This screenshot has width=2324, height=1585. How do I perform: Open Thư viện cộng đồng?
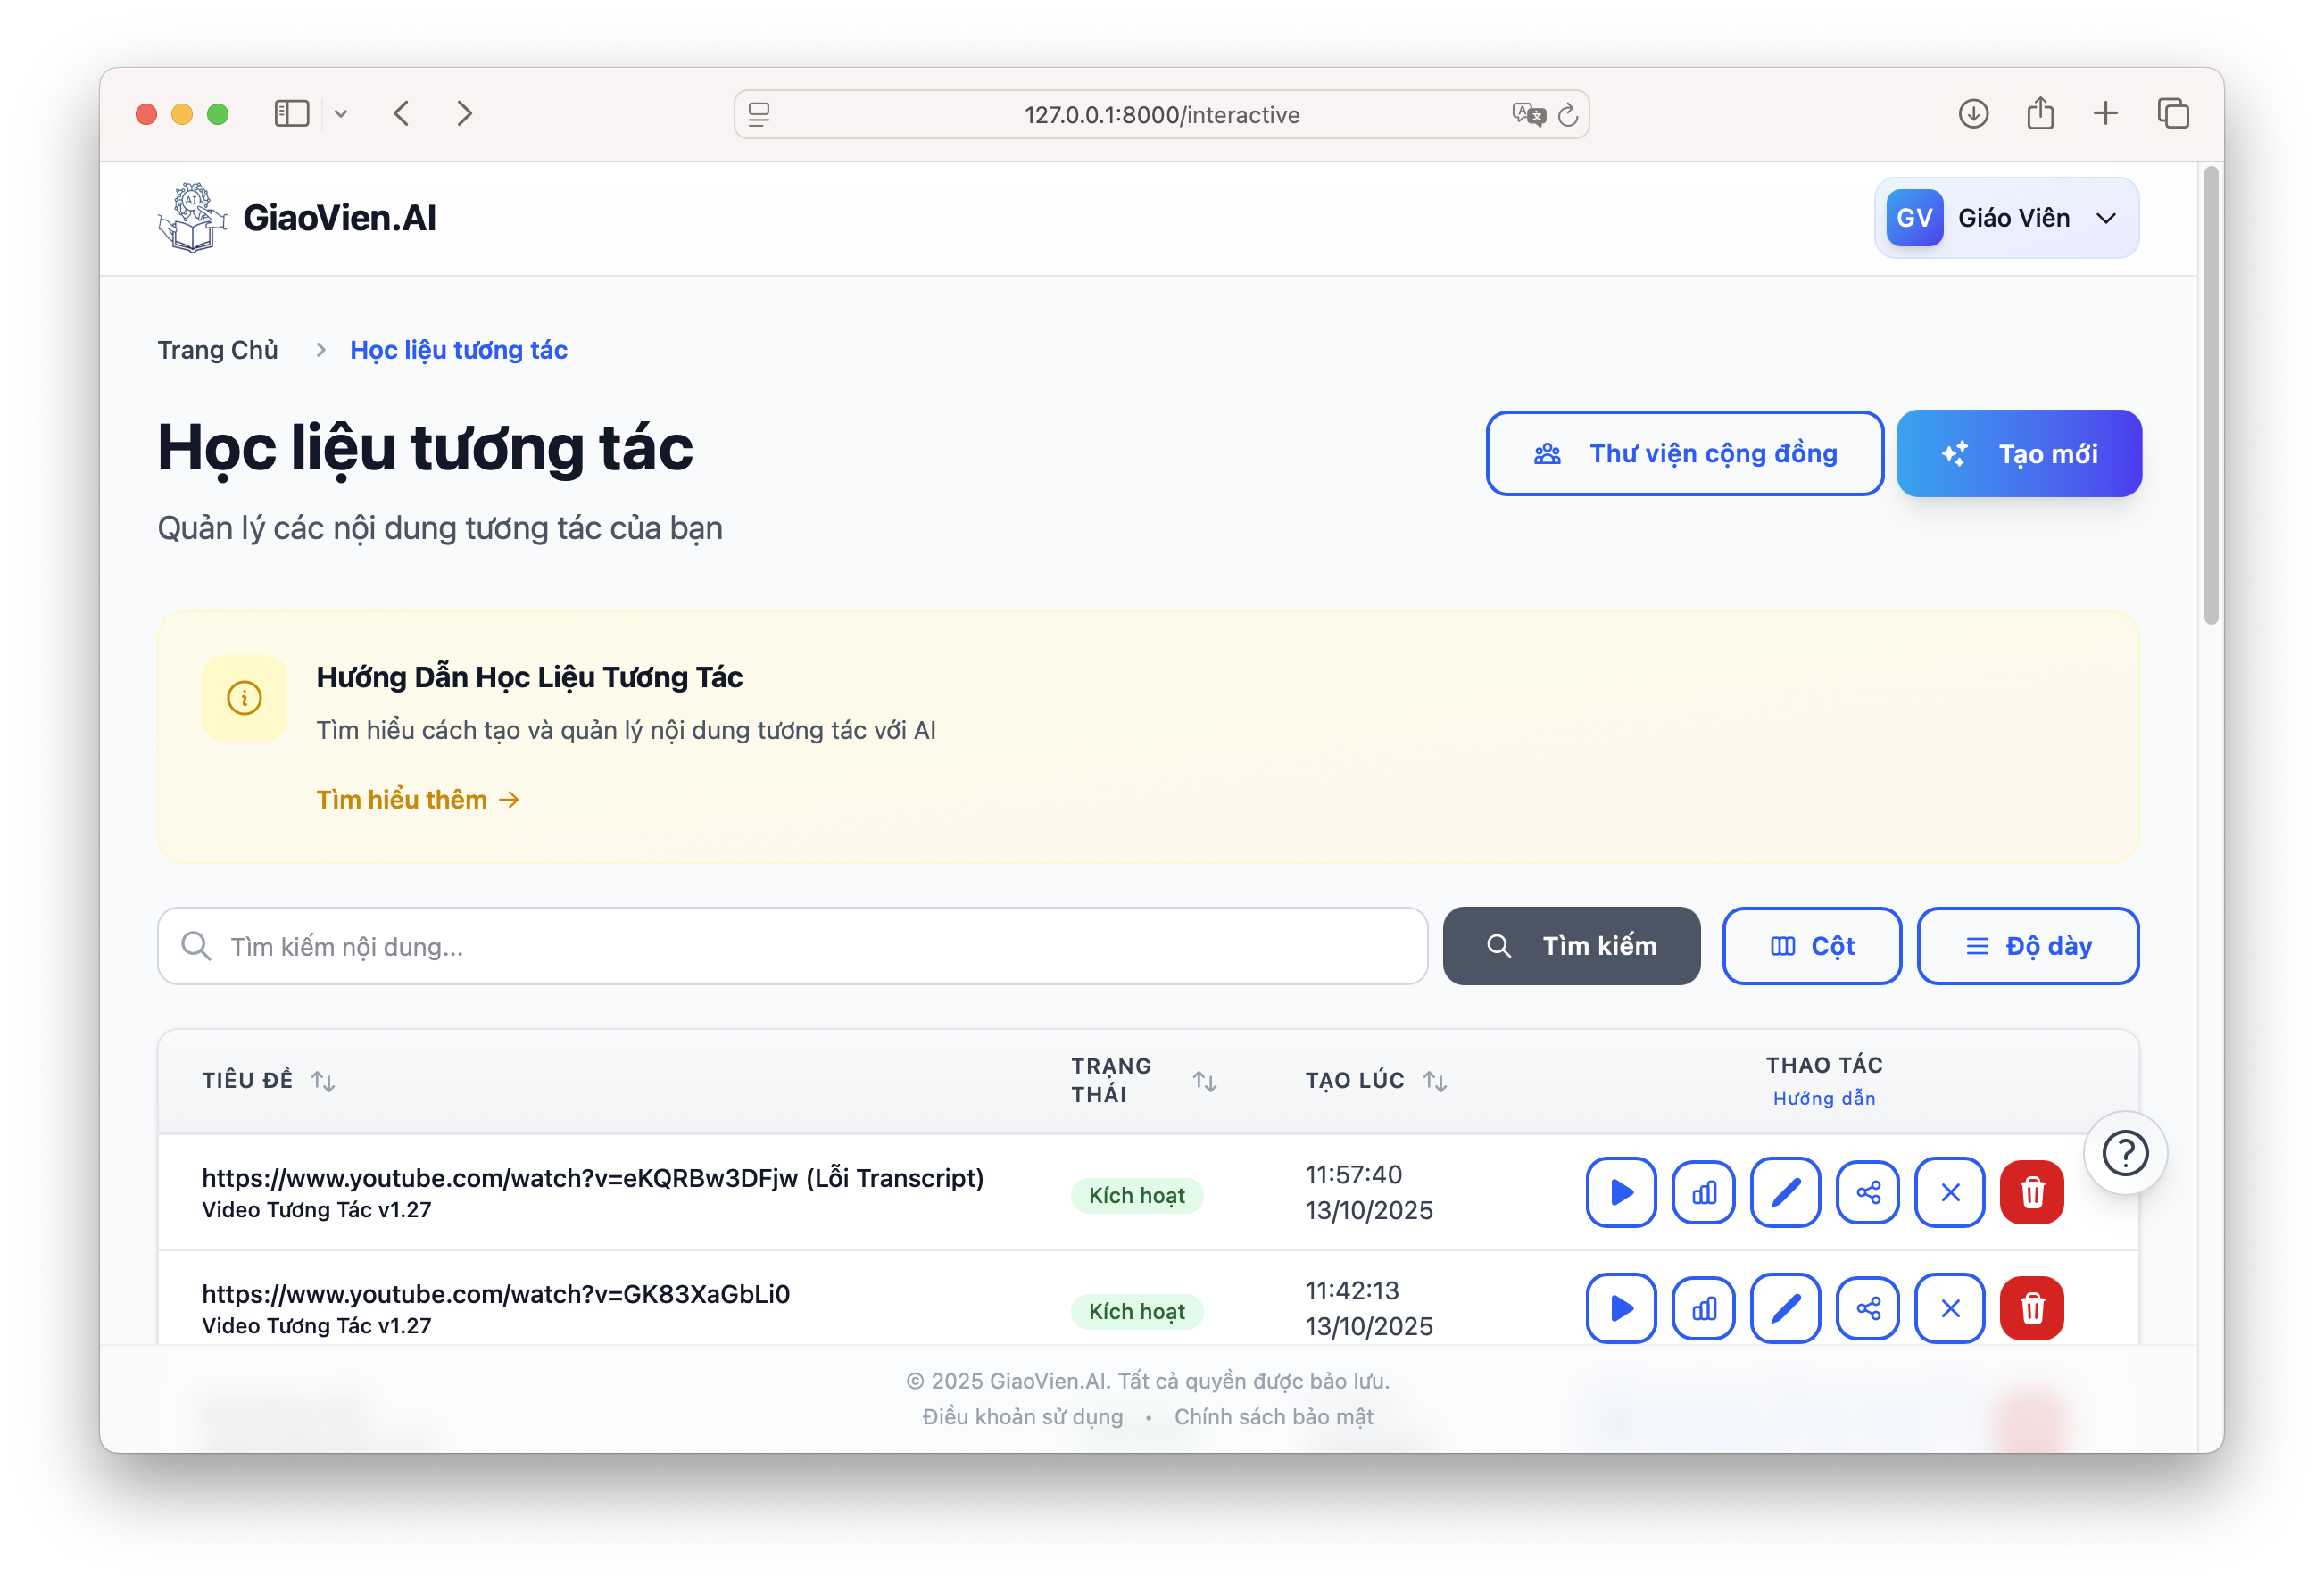1685,454
